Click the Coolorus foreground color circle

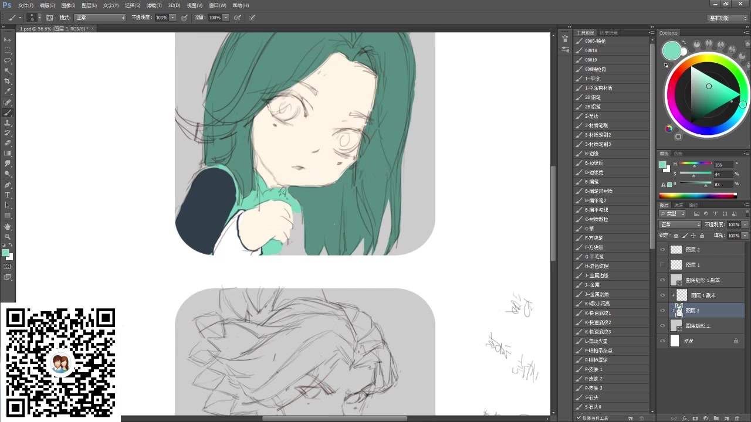[x=671, y=50]
